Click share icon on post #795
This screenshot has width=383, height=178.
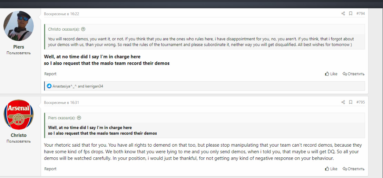pos(343,102)
